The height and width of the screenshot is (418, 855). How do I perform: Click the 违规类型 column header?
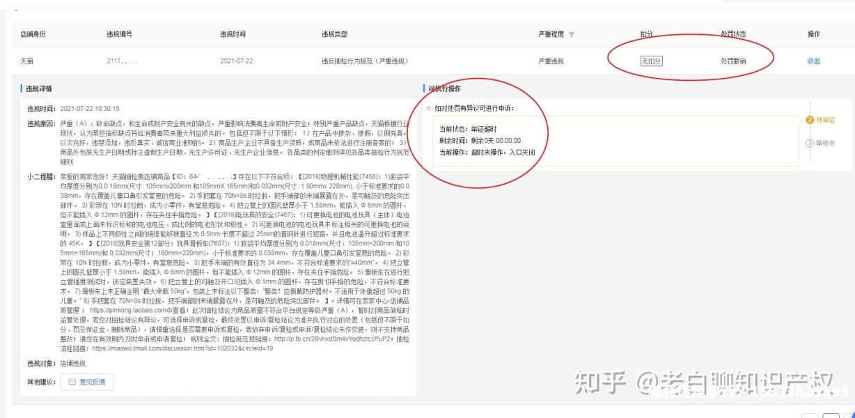pyautogui.click(x=334, y=34)
